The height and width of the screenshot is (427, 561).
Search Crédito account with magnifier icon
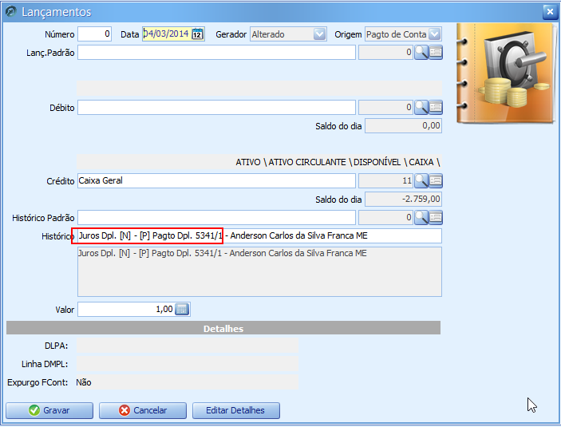click(x=421, y=180)
